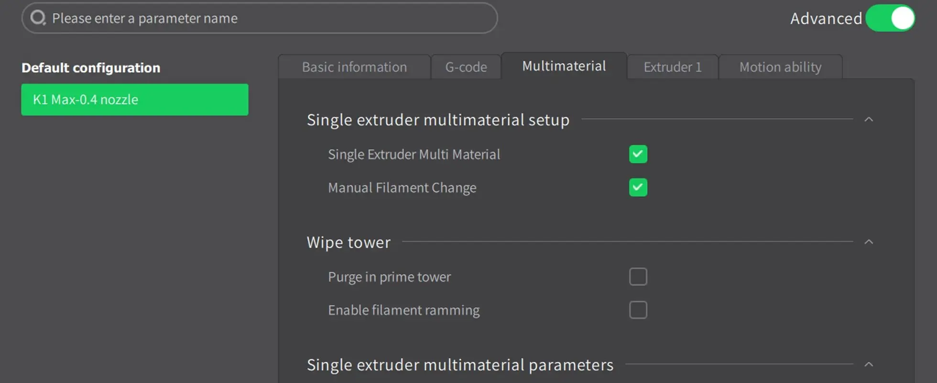Image resolution: width=937 pixels, height=383 pixels.
Task: Check the Enable filament ramming checkbox
Action: pyautogui.click(x=638, y=310)
